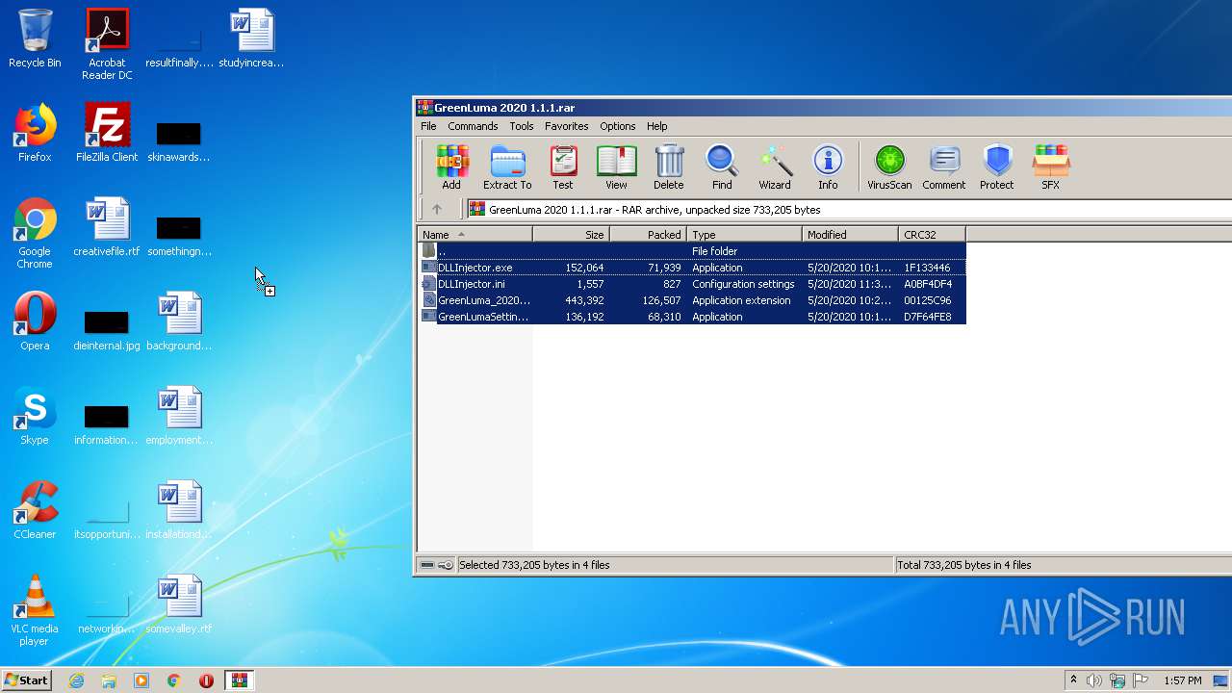Select DLLInjector.exe file row

click(692, 268)
